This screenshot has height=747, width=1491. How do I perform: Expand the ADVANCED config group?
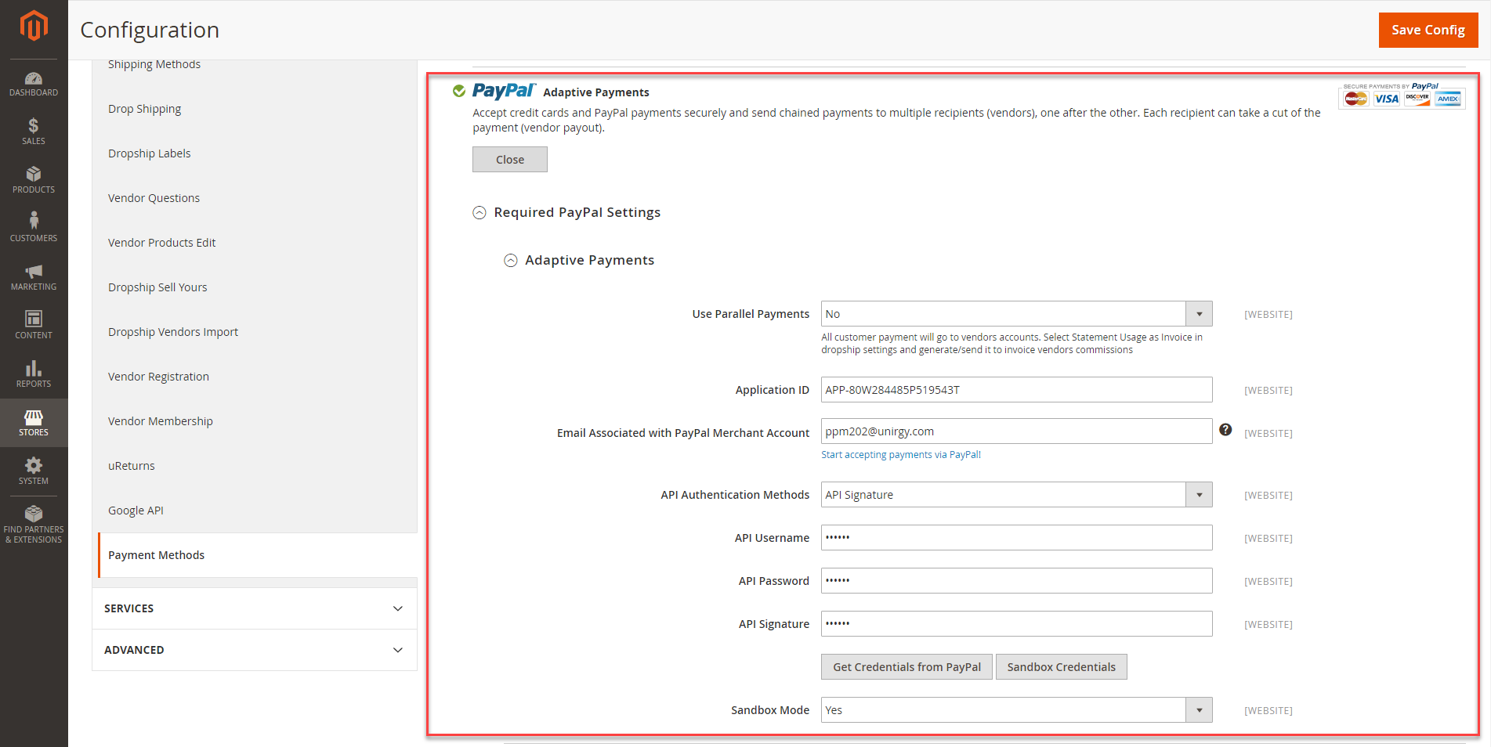tap(255, 650)
